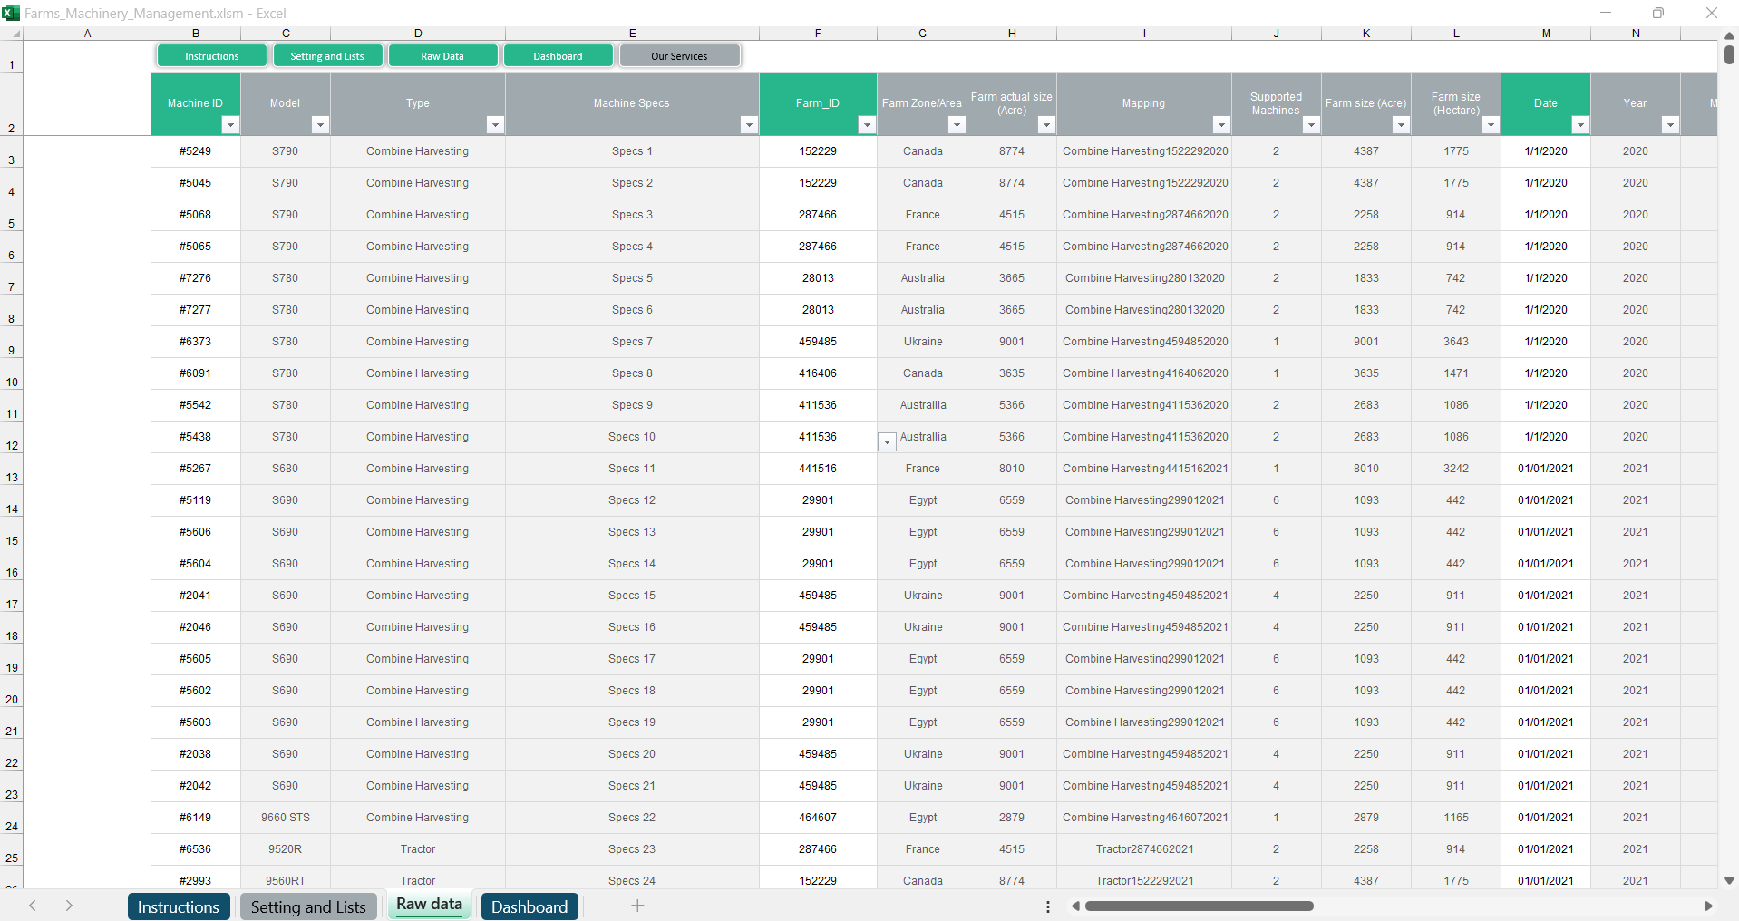
Task: Click the vertical scroll down arrow
Action: click(x=1729, y=880)
